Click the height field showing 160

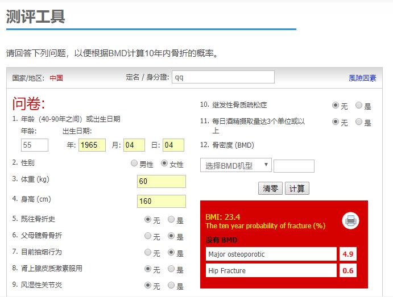click(x=162, y=201)
